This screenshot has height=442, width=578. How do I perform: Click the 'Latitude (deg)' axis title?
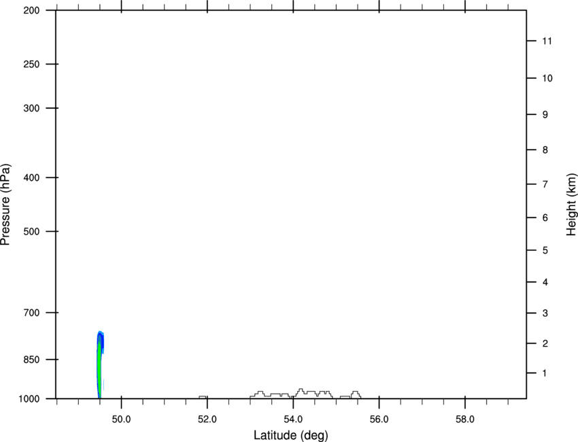[x=290, y=435]
